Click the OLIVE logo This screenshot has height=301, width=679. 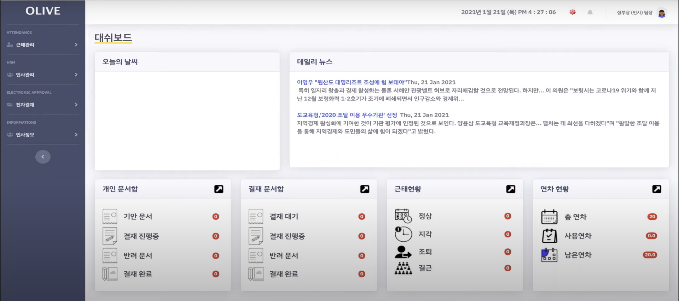pyautogui.click(x=43, y=11)
